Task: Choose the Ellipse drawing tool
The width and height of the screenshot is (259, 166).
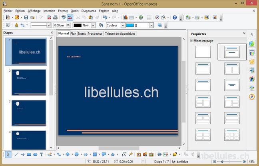Action: click(x=35, y=154)
